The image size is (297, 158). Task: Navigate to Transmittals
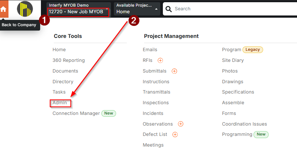(x=156, y=92)
